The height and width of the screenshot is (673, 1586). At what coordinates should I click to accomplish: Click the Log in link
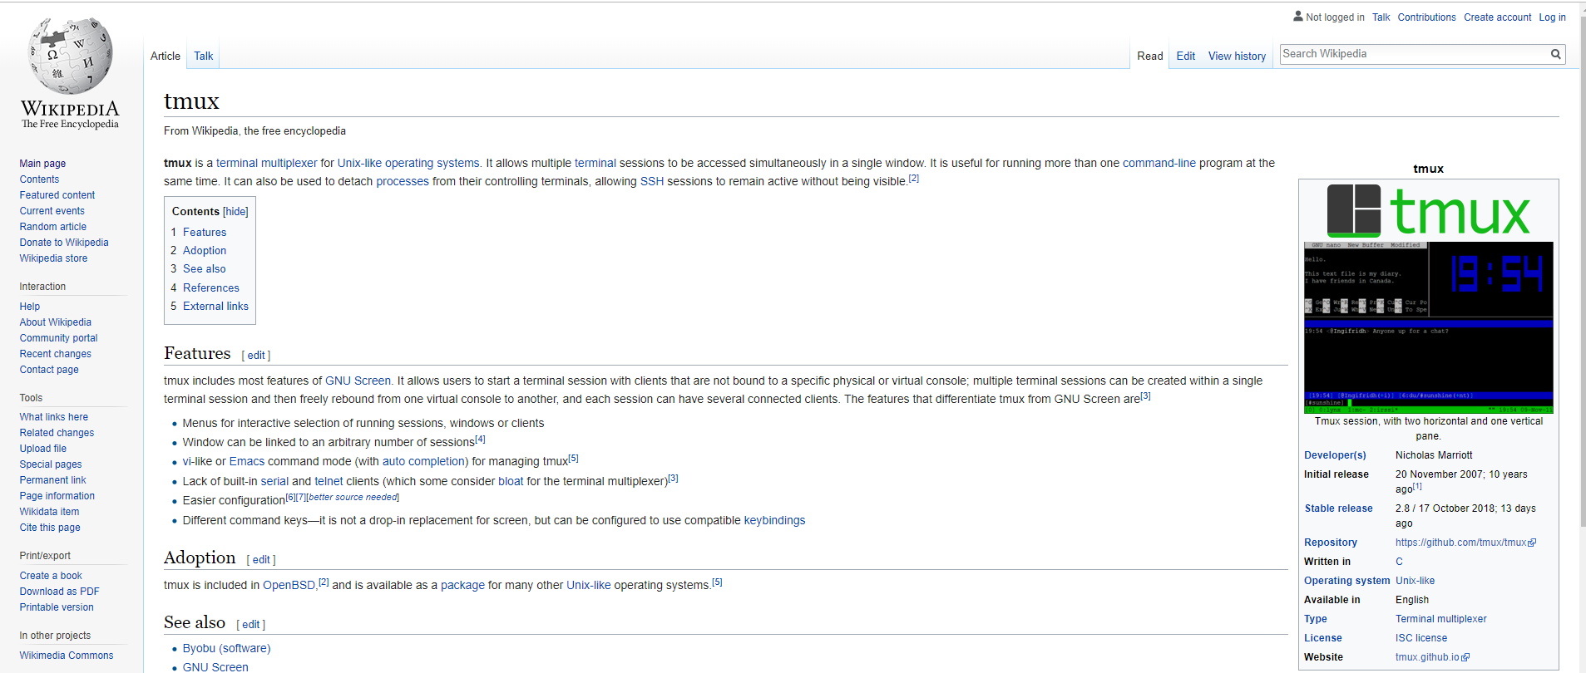[1552, 17]
